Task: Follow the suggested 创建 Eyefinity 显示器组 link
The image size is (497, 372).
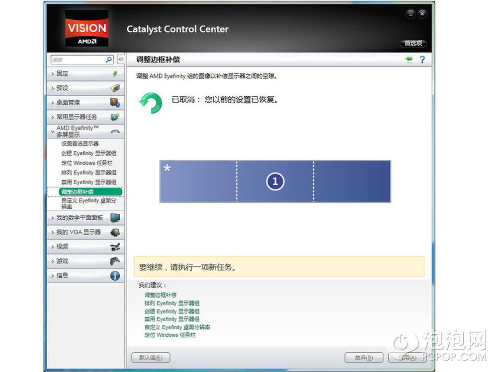Action: [x=172, y=311]
